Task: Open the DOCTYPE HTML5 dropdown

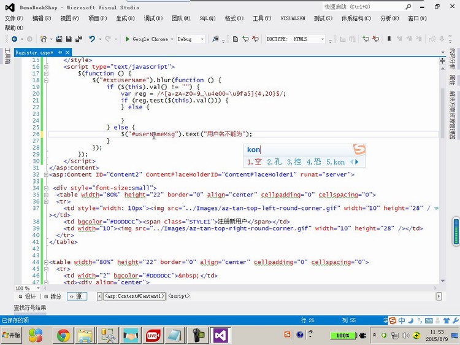Action: [323, 39]
